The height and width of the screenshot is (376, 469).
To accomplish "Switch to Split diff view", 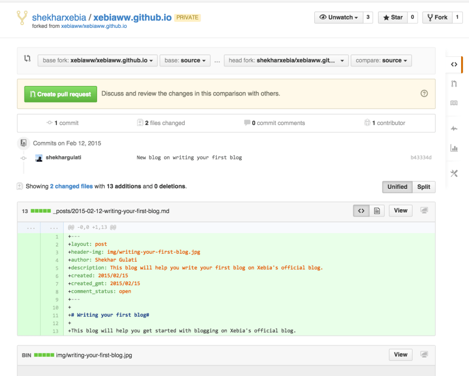I will click(424, 187).
